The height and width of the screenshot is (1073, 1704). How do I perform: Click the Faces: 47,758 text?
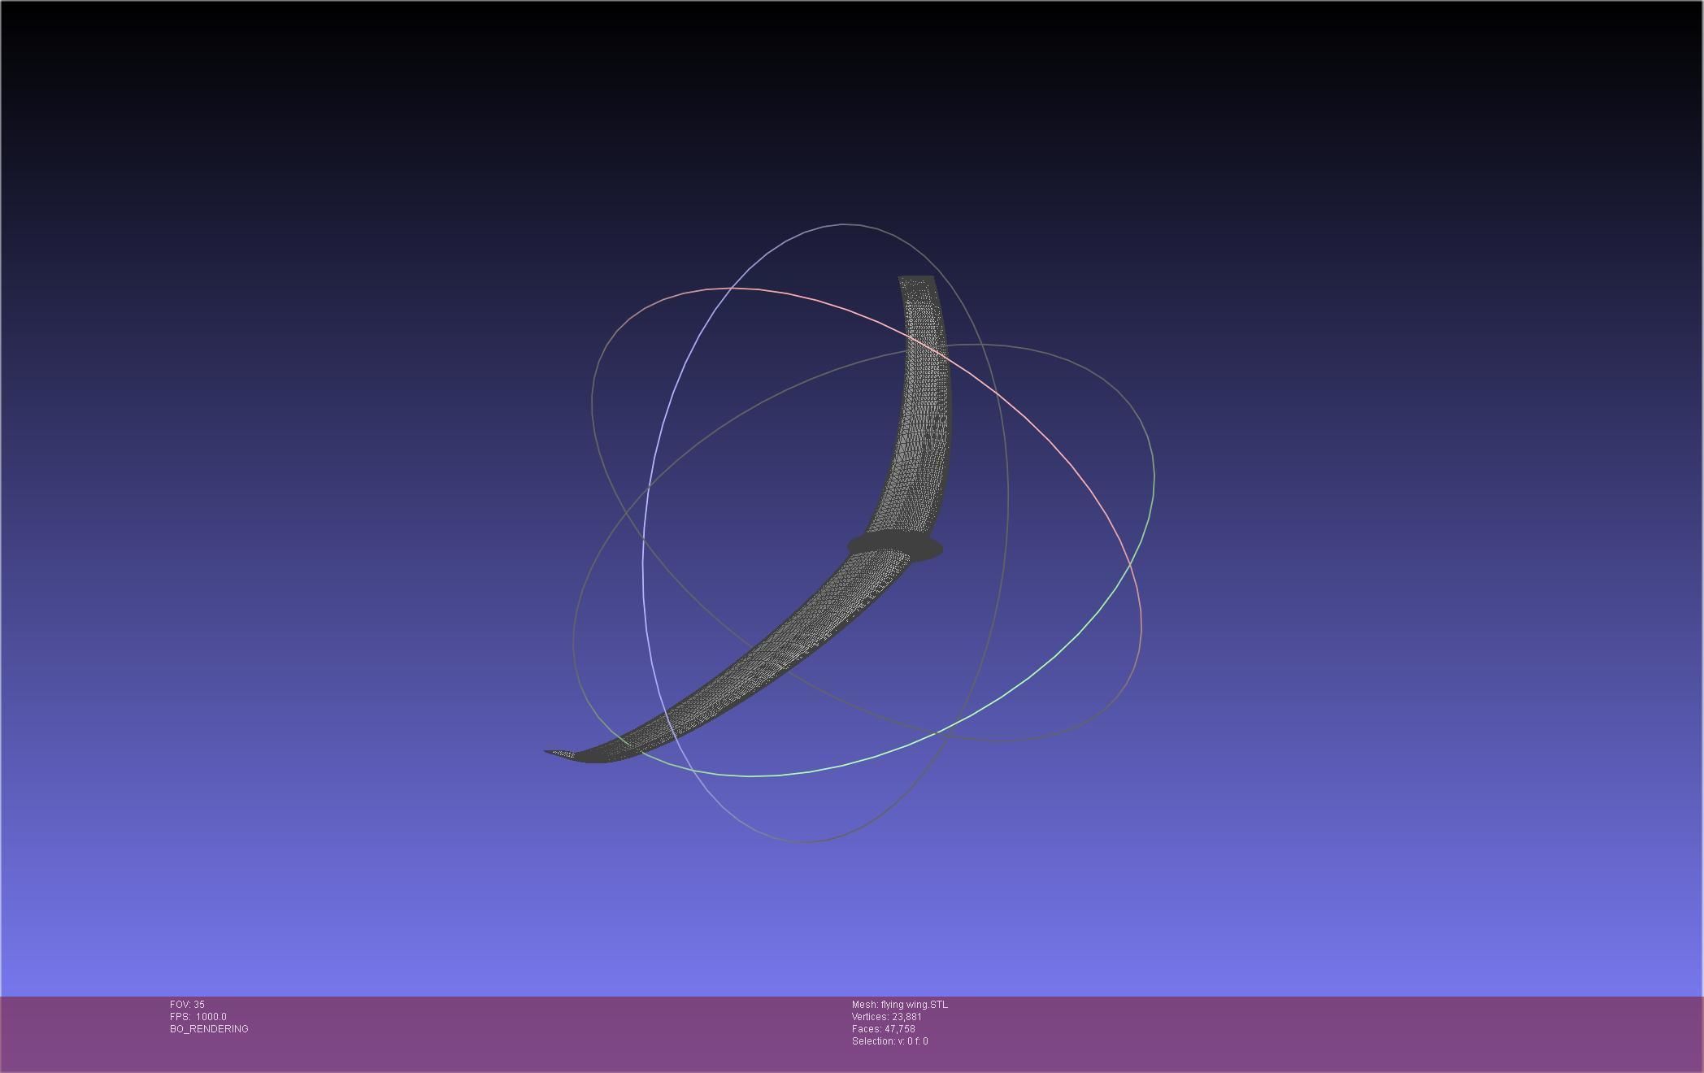tap(884, 1029)
